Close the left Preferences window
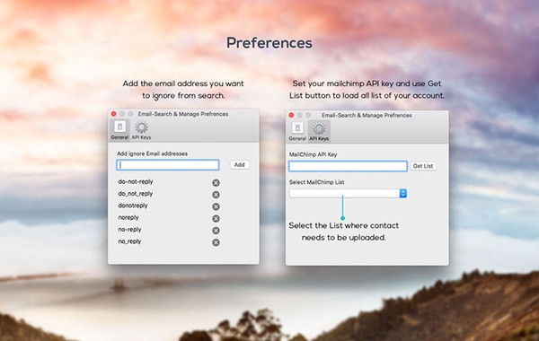The image size is (539, 341). click(114, 114)
